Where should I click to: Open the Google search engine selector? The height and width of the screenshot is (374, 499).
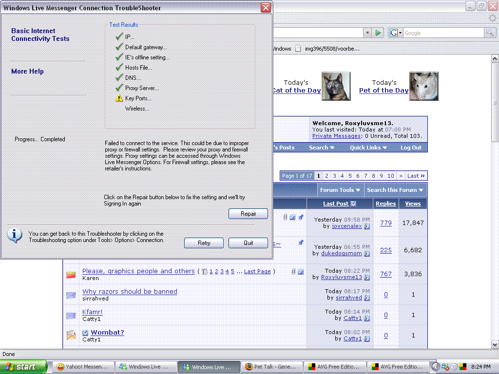coord(396,33)
